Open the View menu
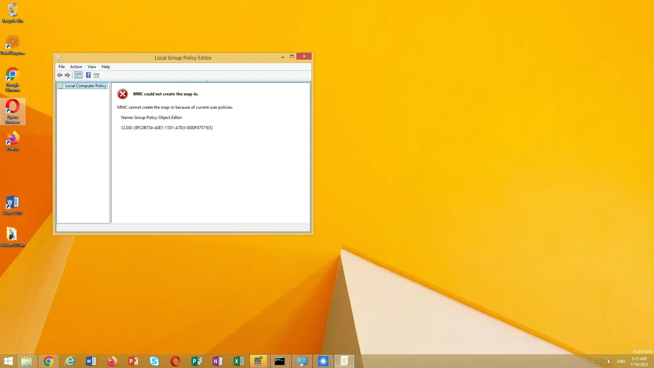 [92, 67]
